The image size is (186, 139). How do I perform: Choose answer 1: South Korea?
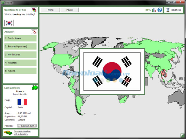pos(20,38)
